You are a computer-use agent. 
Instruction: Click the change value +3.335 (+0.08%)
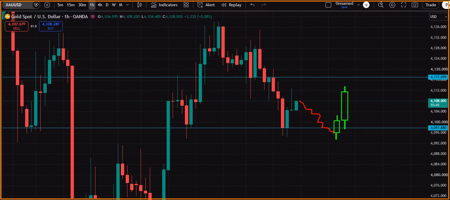coord(198,17)
